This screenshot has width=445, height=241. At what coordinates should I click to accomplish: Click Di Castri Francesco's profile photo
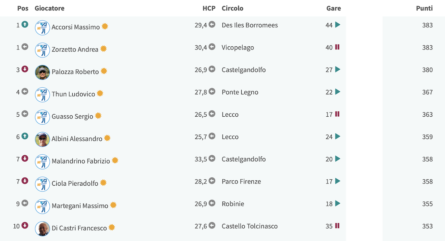[x=42, y=229]
